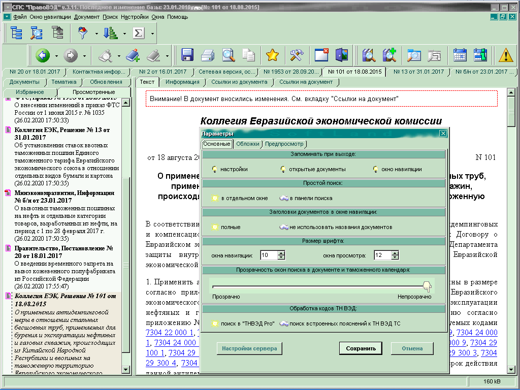Click the yellow warning triangle icon
Viewport: 520px width, 390px height.
click(x=506, y=55)
